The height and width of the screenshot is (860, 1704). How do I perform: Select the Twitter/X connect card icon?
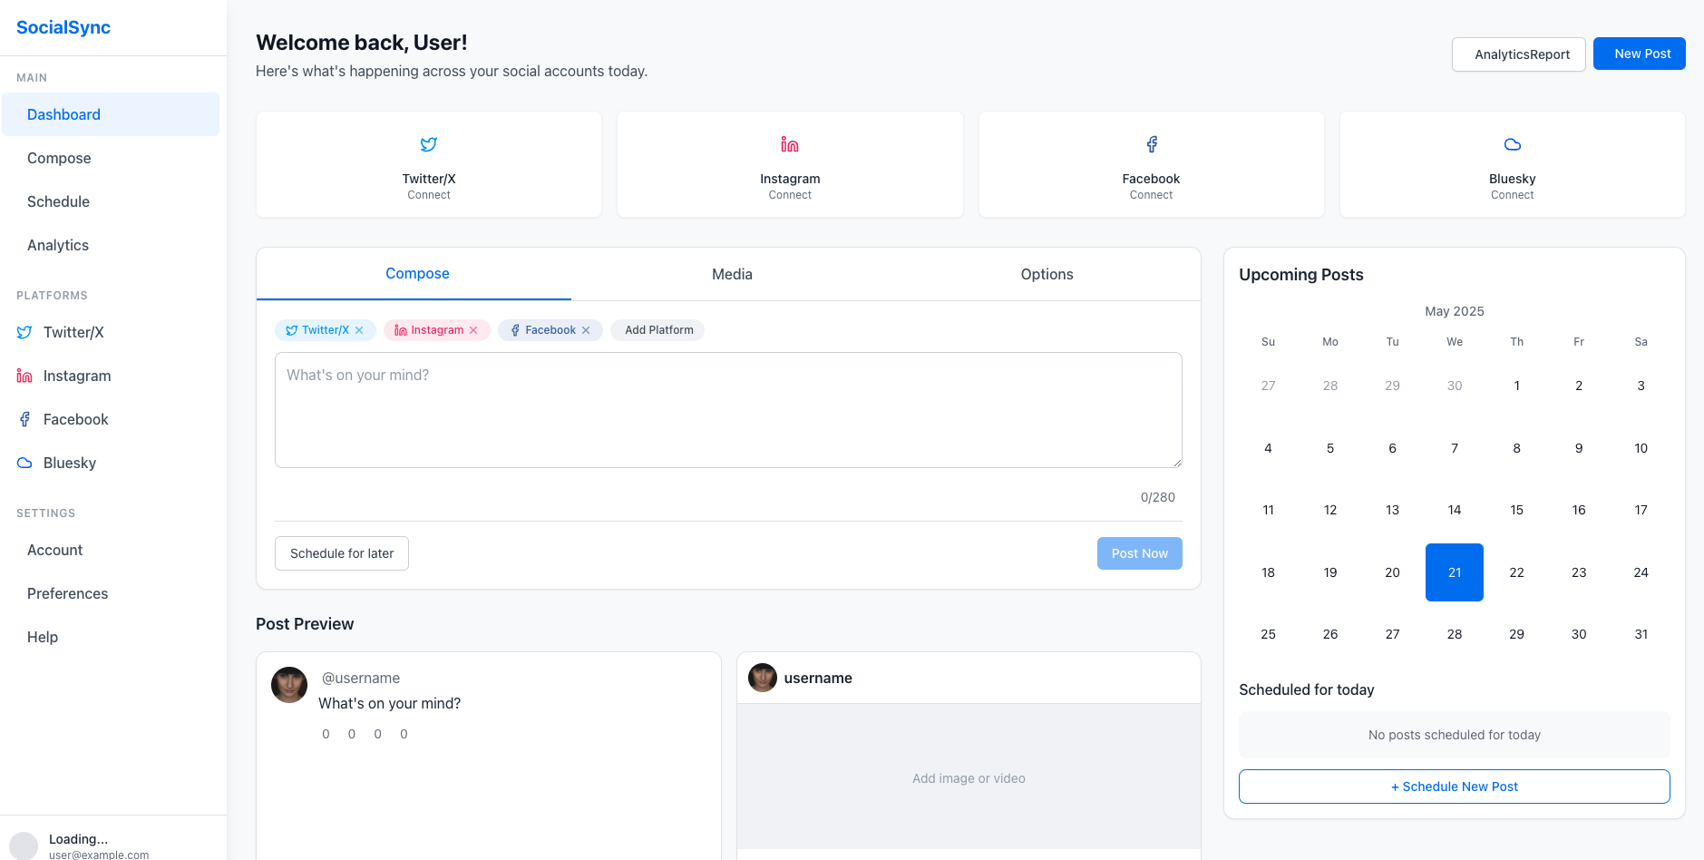(x=428, y=143)
